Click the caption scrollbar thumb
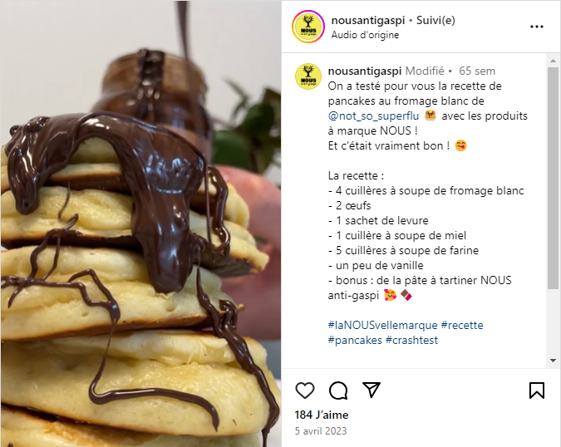This screenshot has height=447, width=561. point(553,178)
